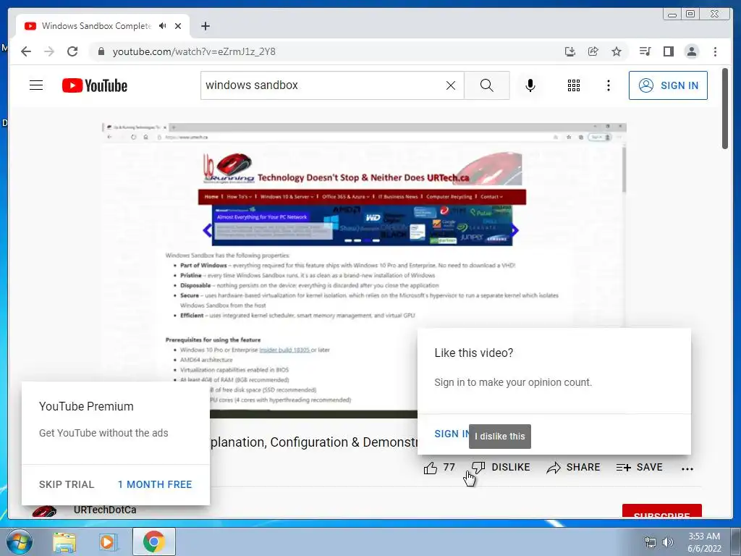View site information lock icon

coord(101,51)
